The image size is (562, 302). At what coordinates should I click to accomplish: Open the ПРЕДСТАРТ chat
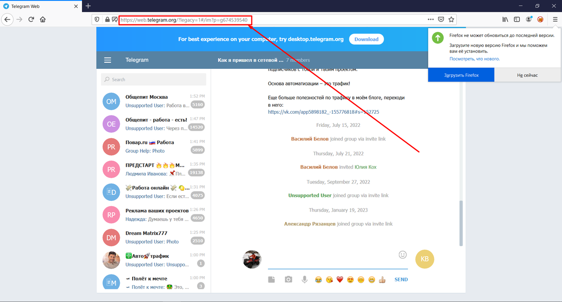click(154, 169)
